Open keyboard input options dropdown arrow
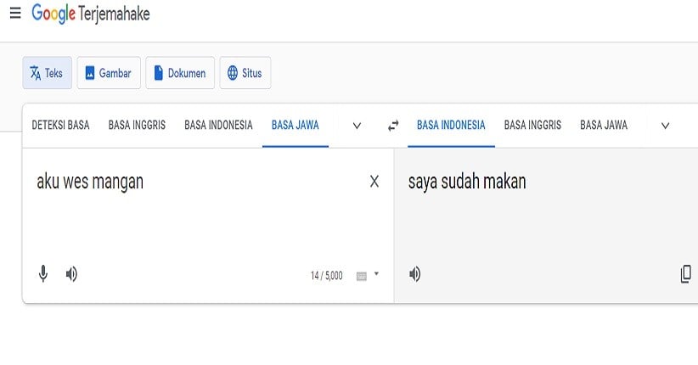This screenshot has width=698, height=365. pyautogui.click(x=376, y=274)
